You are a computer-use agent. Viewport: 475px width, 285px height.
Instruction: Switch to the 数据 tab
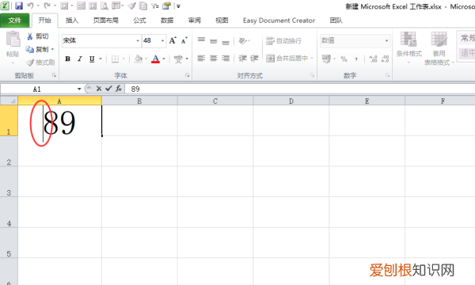(x=167, y=21)
